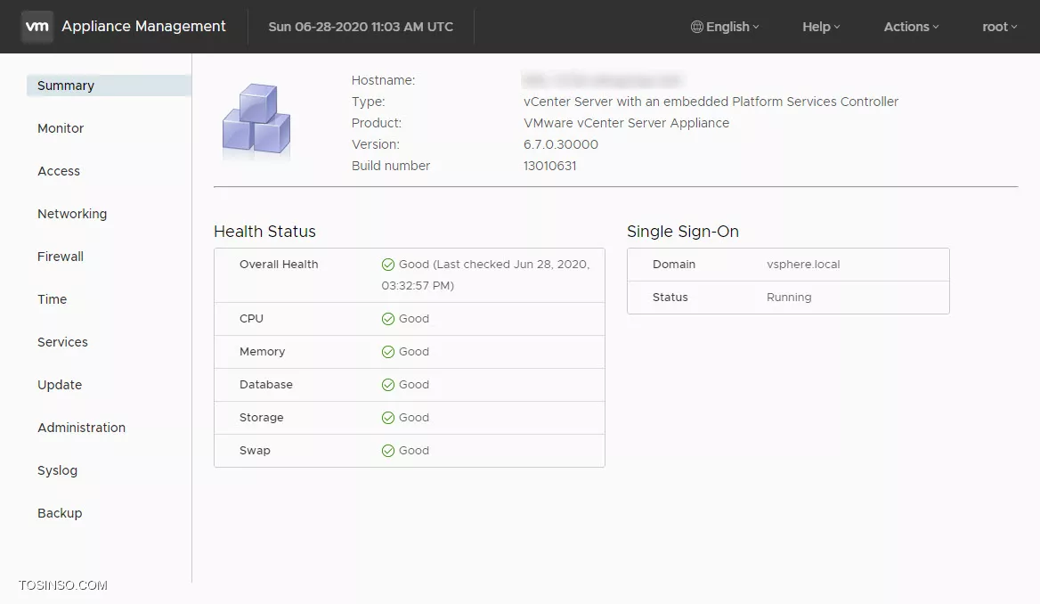
Task: Click the CPU health check icon
Action: coord(388,319)
